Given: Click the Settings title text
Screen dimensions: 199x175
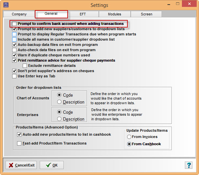Looking at the screenshot, I should point(99,5).
